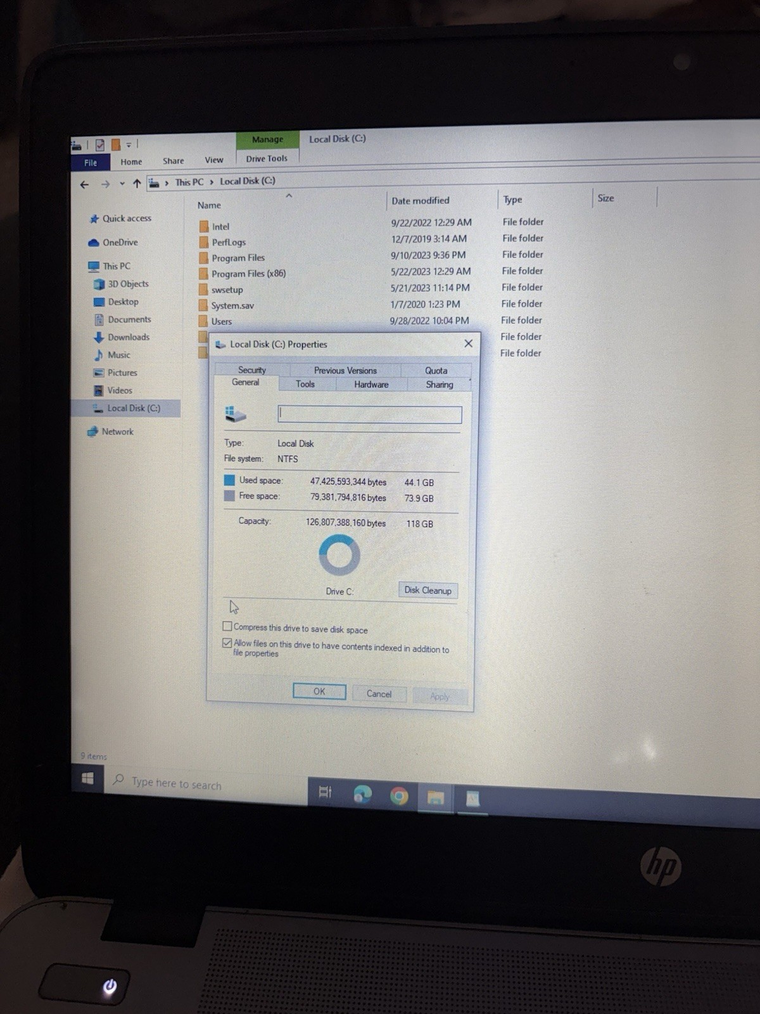Viewport: 760px width, 1014px height.
Task: Sort by Size column header
Action: coord(605,198)
